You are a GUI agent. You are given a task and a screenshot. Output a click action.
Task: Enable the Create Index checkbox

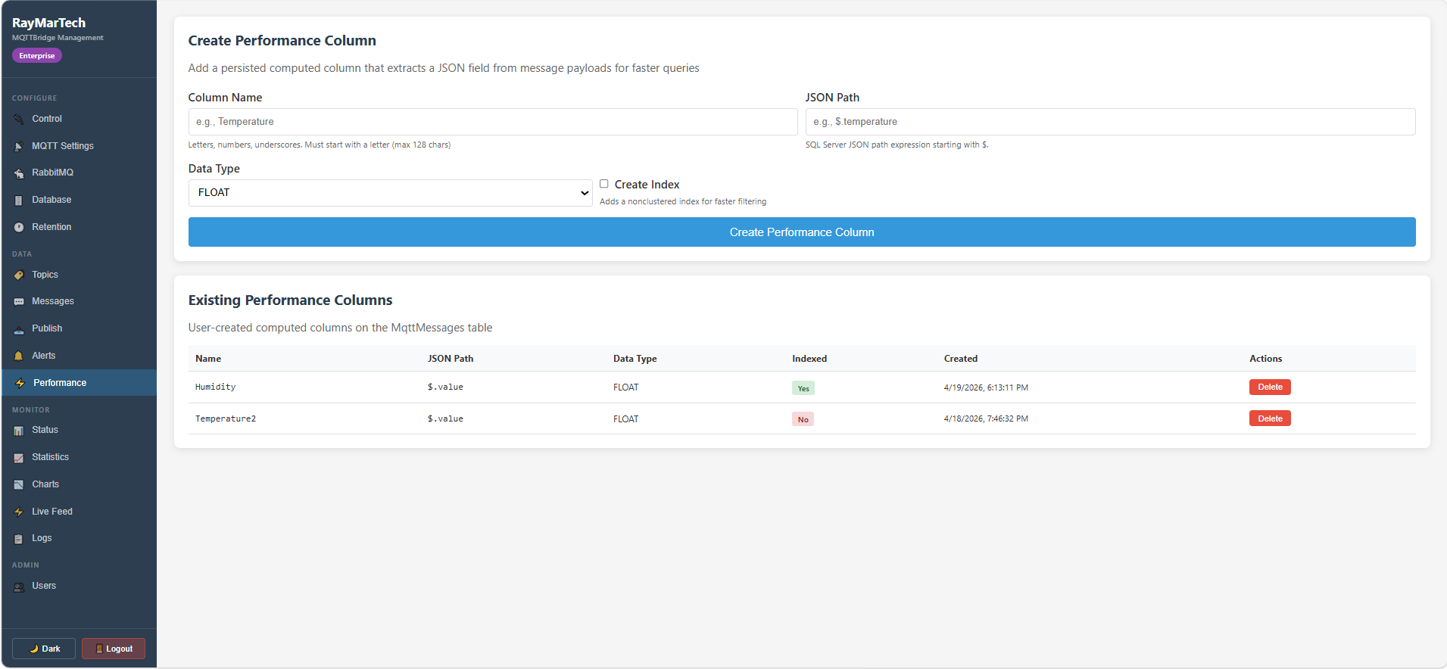click(604, 184)
